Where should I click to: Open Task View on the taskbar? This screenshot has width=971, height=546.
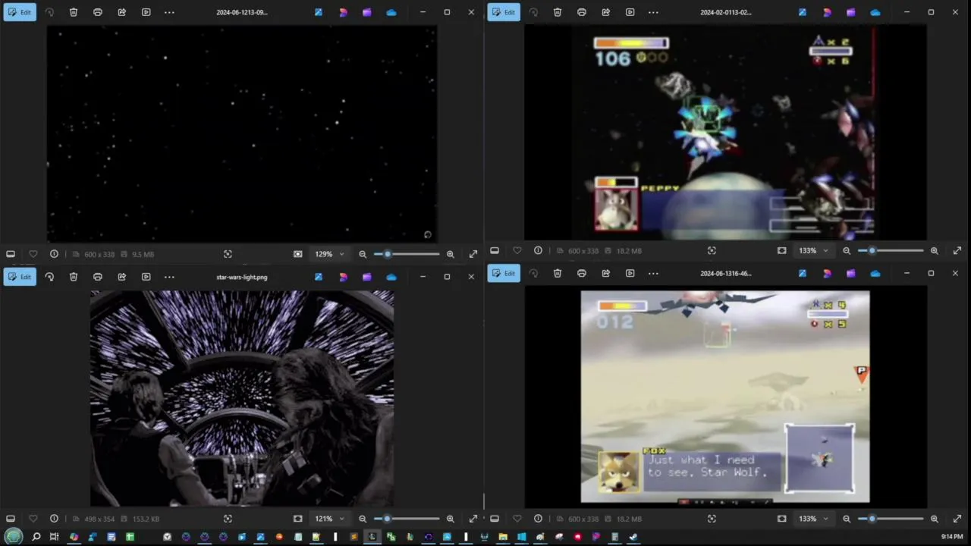(x=54, y=537)
